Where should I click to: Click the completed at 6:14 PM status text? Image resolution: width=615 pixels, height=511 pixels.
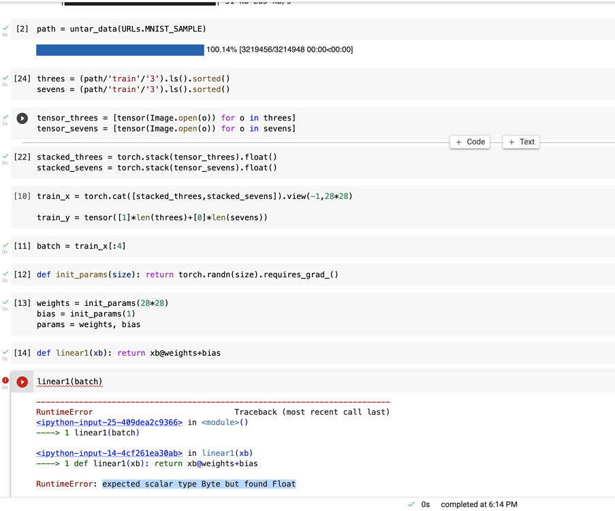coord(477,504)
